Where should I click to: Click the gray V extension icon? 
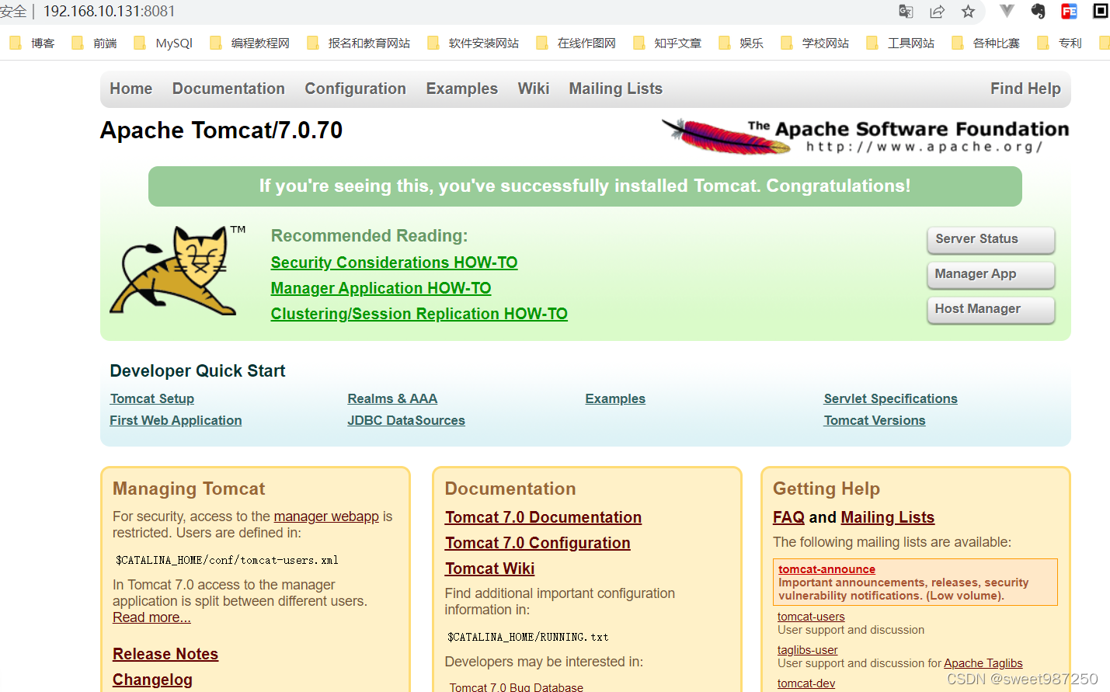pos(1007,11)
